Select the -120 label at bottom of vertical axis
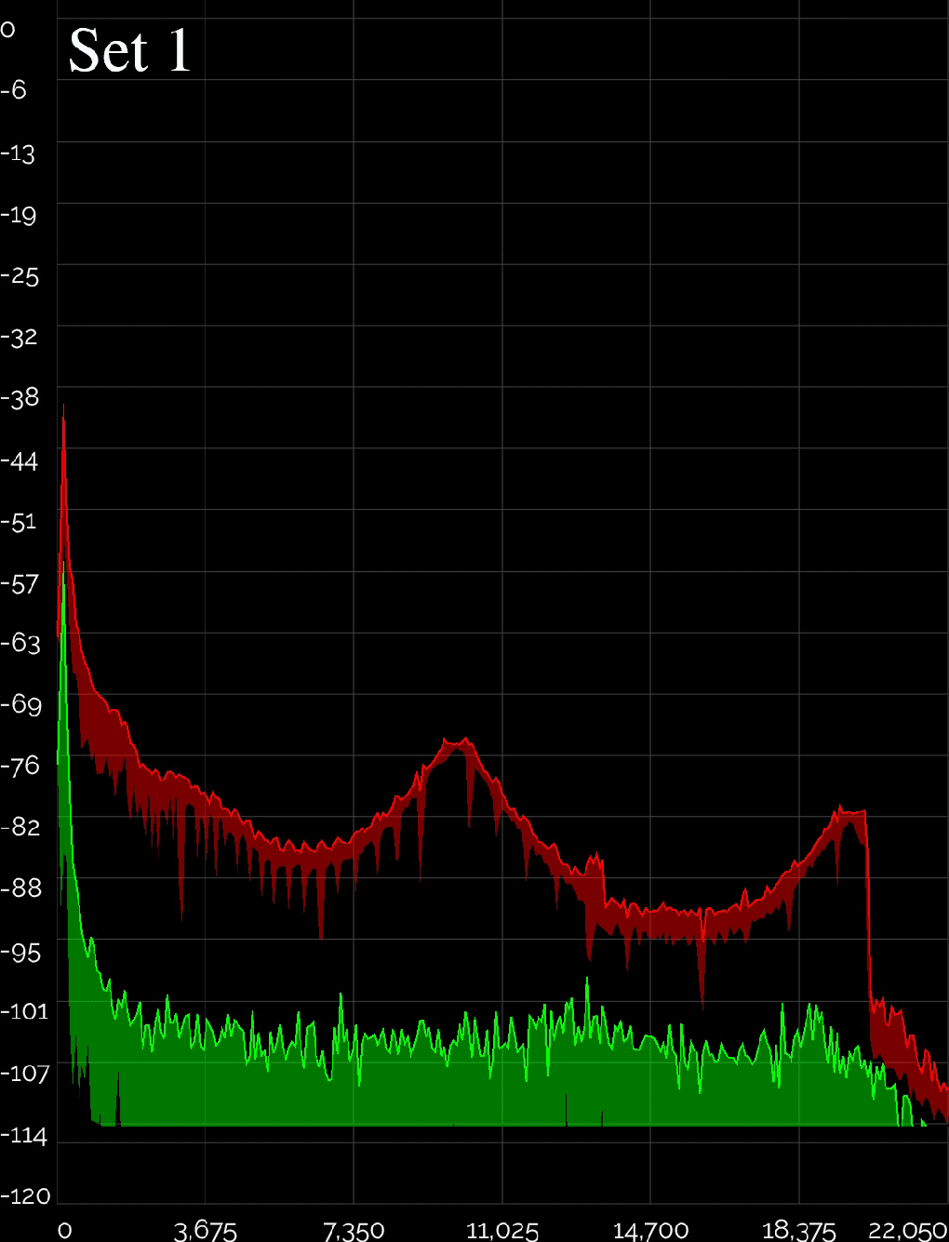949x1242 pixels. (25, 1196)
